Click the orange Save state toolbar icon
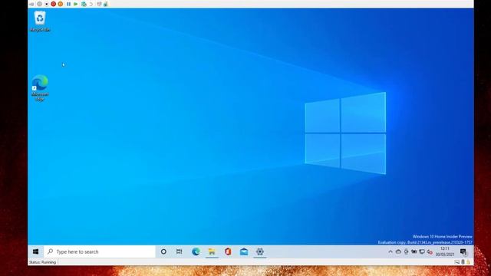 click(x=61, y=4)
